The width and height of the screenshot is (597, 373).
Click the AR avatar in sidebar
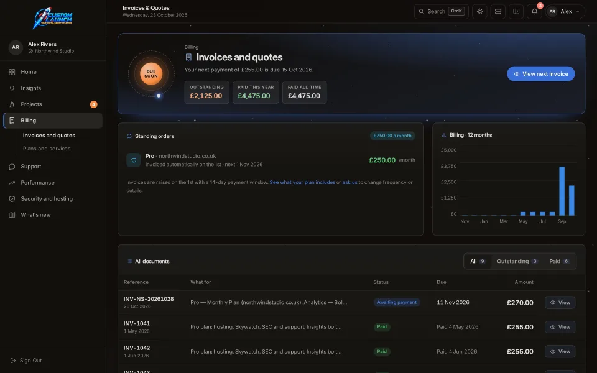tap(16, 47)
